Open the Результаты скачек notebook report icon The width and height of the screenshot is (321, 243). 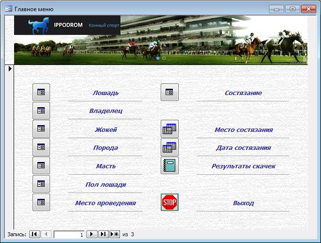(169, 165)
